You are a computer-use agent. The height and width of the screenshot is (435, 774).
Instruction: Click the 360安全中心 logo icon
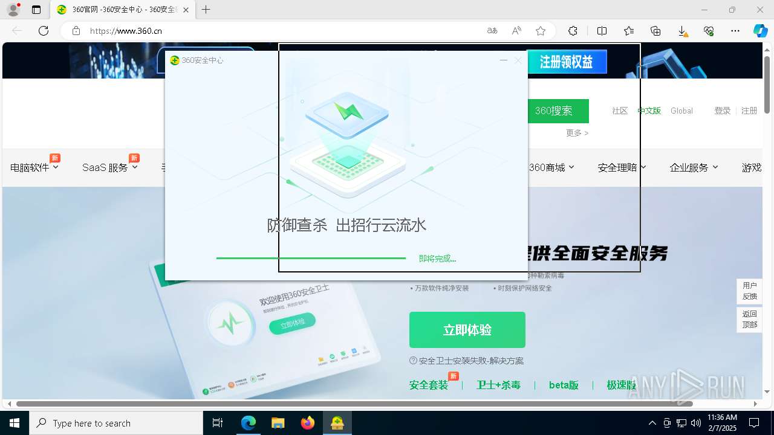[x=175, y=60]
